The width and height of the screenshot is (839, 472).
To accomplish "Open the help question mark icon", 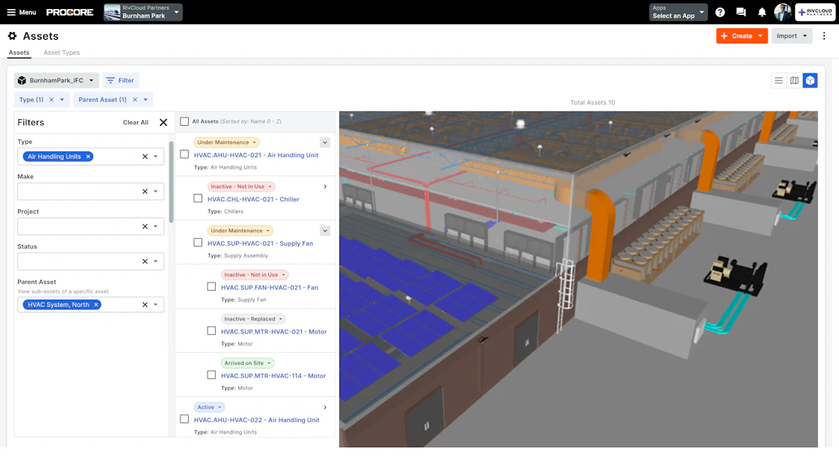I will [720, 12].
